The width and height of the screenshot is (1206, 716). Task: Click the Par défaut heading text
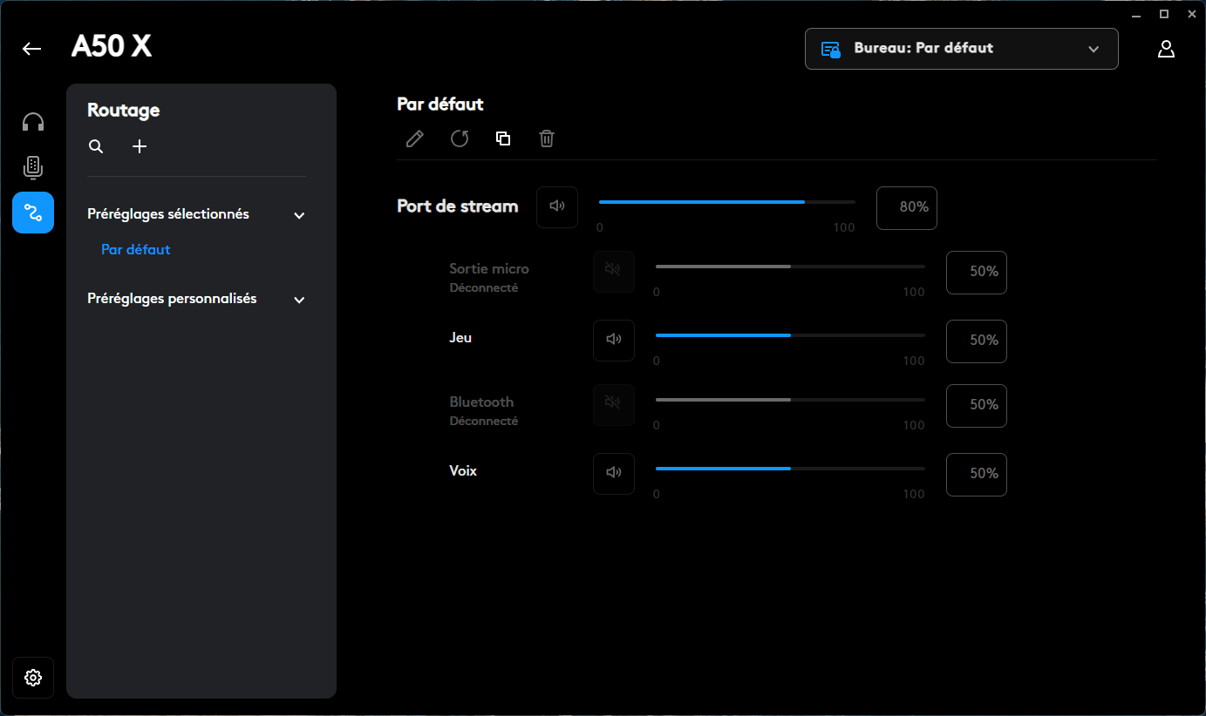[440, 105]
